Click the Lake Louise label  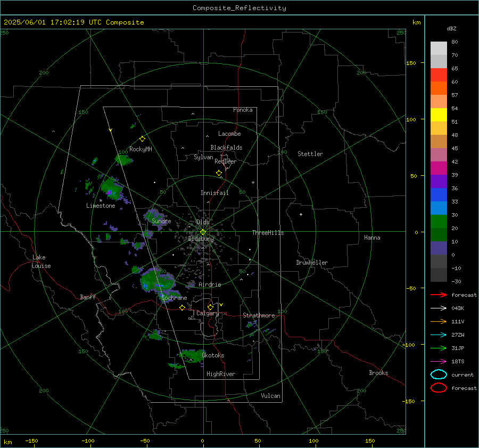(41, 262)
